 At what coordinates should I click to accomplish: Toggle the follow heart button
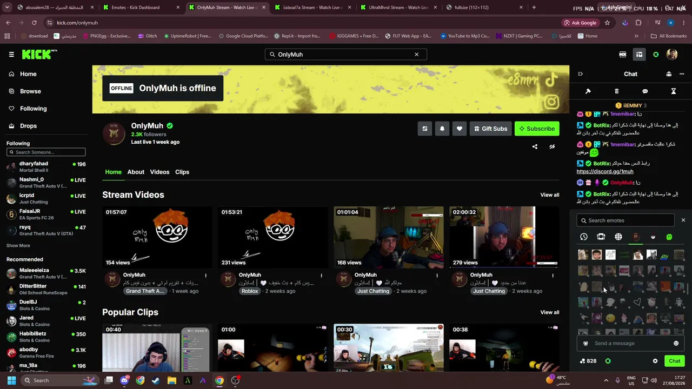pos(460,129)
